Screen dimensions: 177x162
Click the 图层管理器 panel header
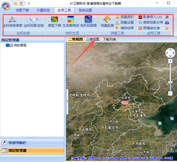point(32,40)
